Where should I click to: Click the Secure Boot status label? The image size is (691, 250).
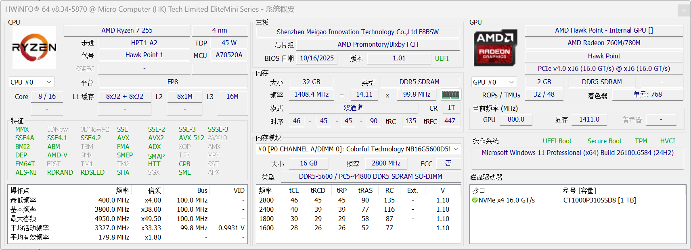pyautogui.click(x=604, y=141)
